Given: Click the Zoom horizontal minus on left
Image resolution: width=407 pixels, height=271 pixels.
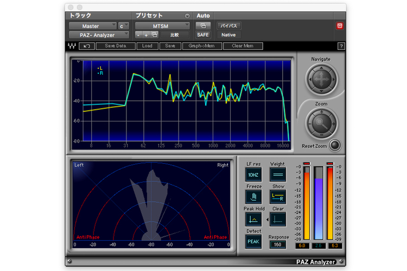Looking at the screenshot, I should coord(310,124).
